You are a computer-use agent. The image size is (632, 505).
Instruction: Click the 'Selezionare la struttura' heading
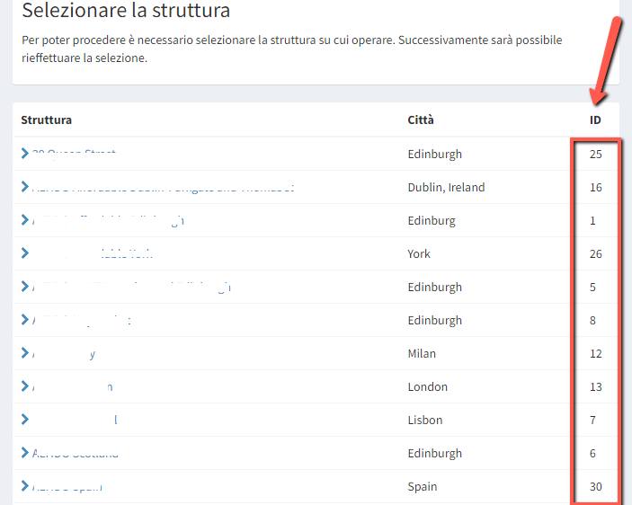pyautogui.click(x=126, y=10)
